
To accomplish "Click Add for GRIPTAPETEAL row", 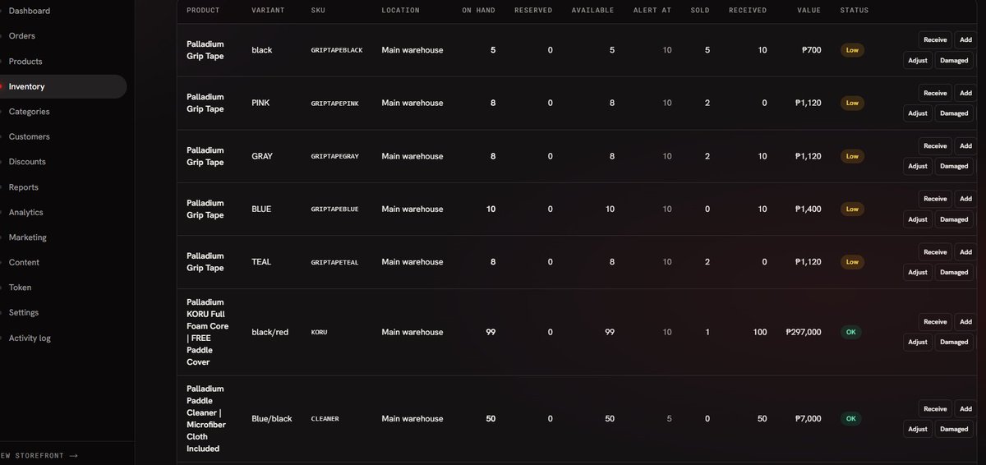I will tap(965, 252).
